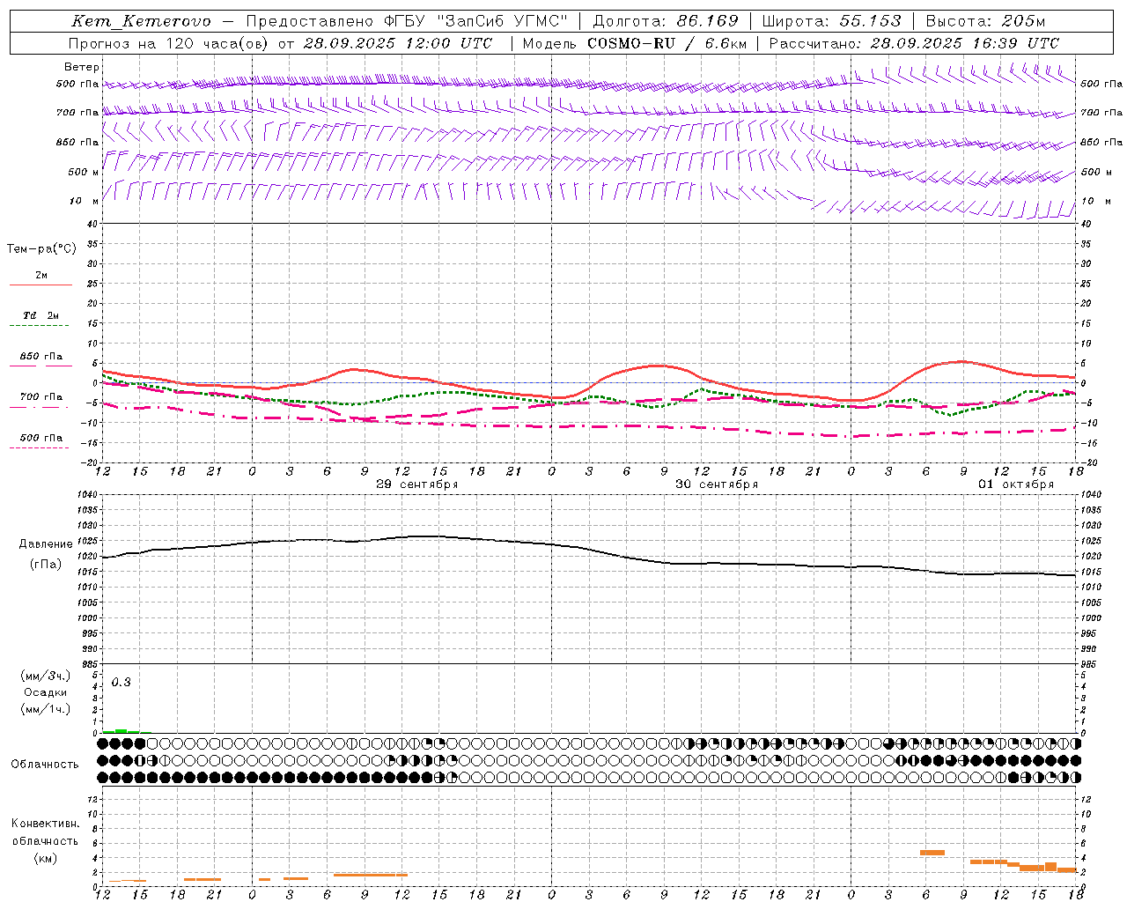This screenshot has height=902, width=1127.
Task: Click the solid red 2м legend line
Action: 41,285
